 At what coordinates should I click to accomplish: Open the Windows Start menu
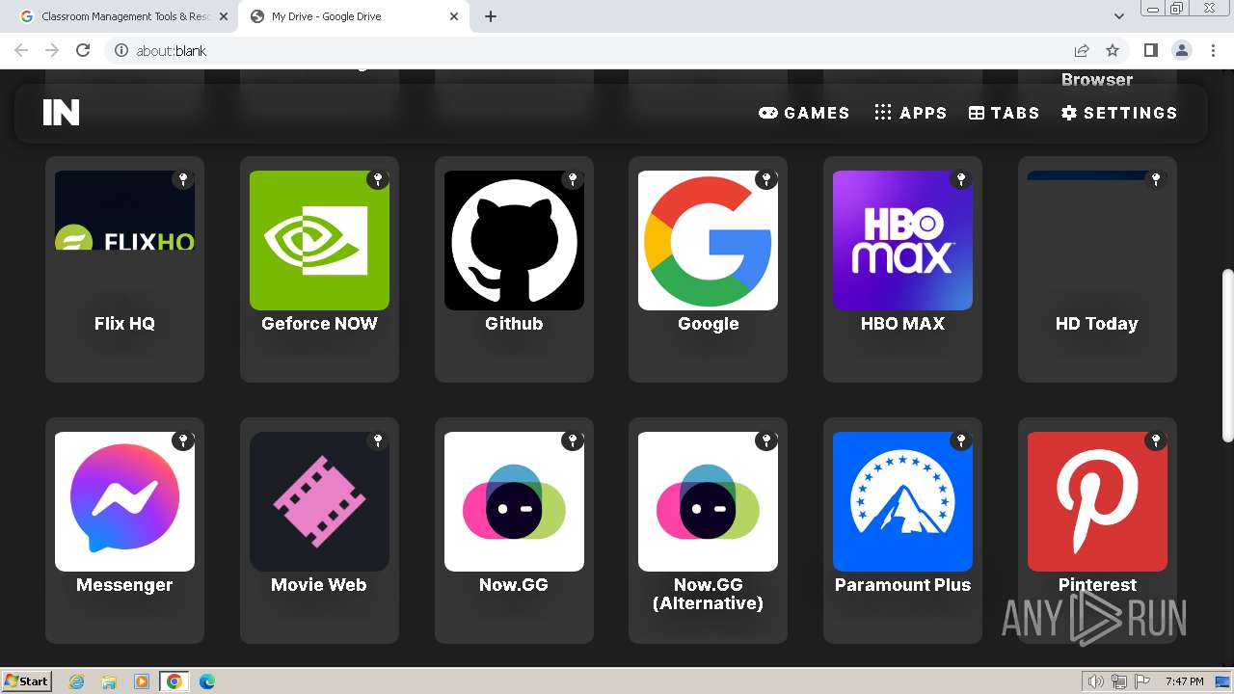click(26, 681)
